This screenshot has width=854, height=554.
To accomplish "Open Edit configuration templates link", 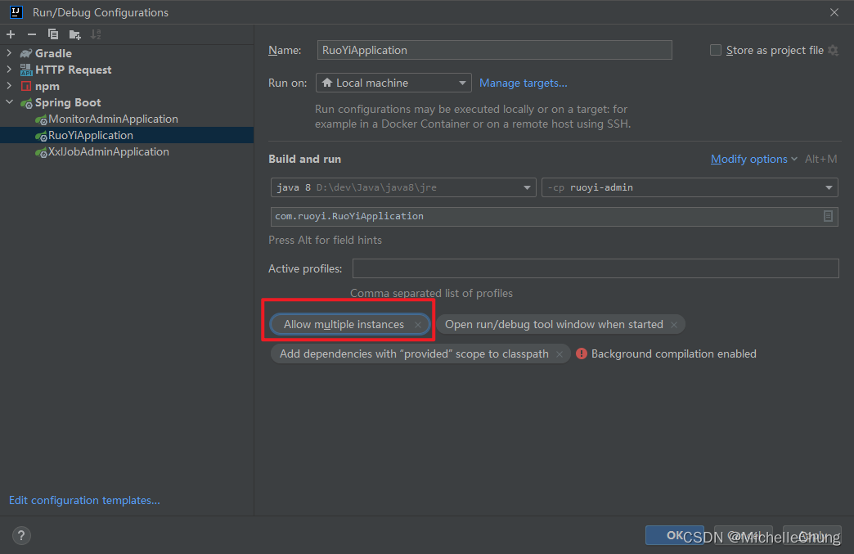I will tap(84, 500).
